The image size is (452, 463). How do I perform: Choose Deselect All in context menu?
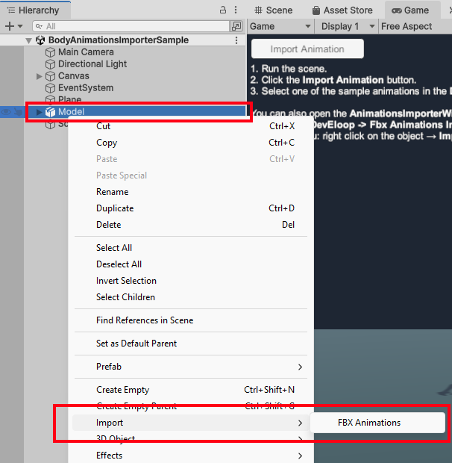190,264
